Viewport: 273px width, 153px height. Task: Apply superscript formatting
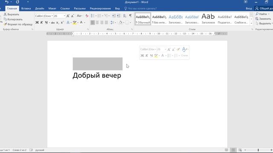[62, 23]
